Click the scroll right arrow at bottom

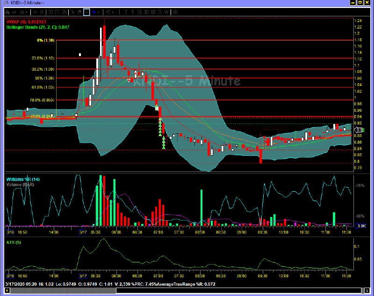click(367, 290)
